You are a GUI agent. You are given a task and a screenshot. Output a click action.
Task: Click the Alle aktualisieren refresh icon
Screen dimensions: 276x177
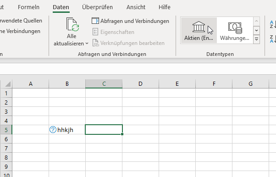pos(72,24)
